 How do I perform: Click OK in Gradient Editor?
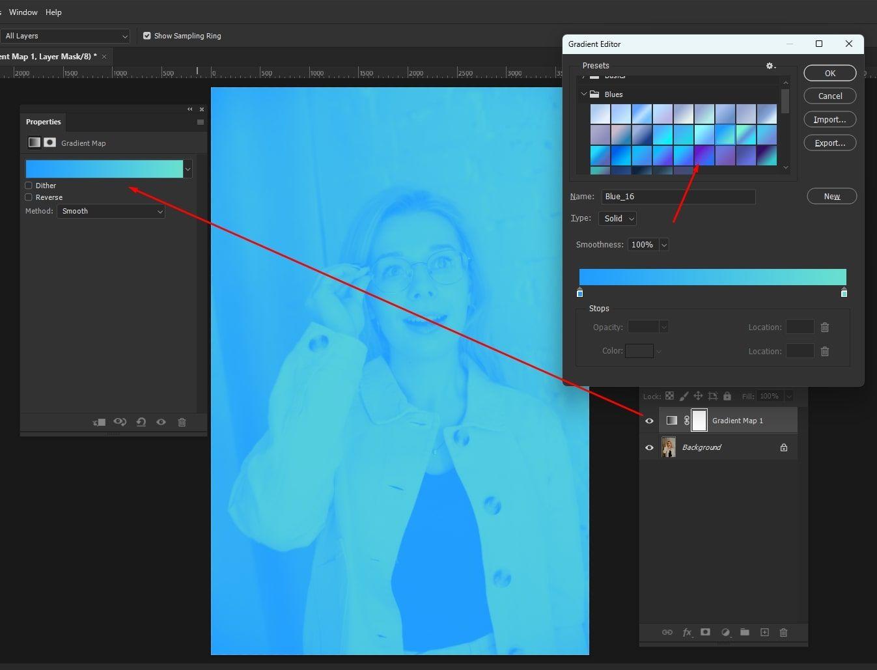pyautogui.click(x=830, y=73)
